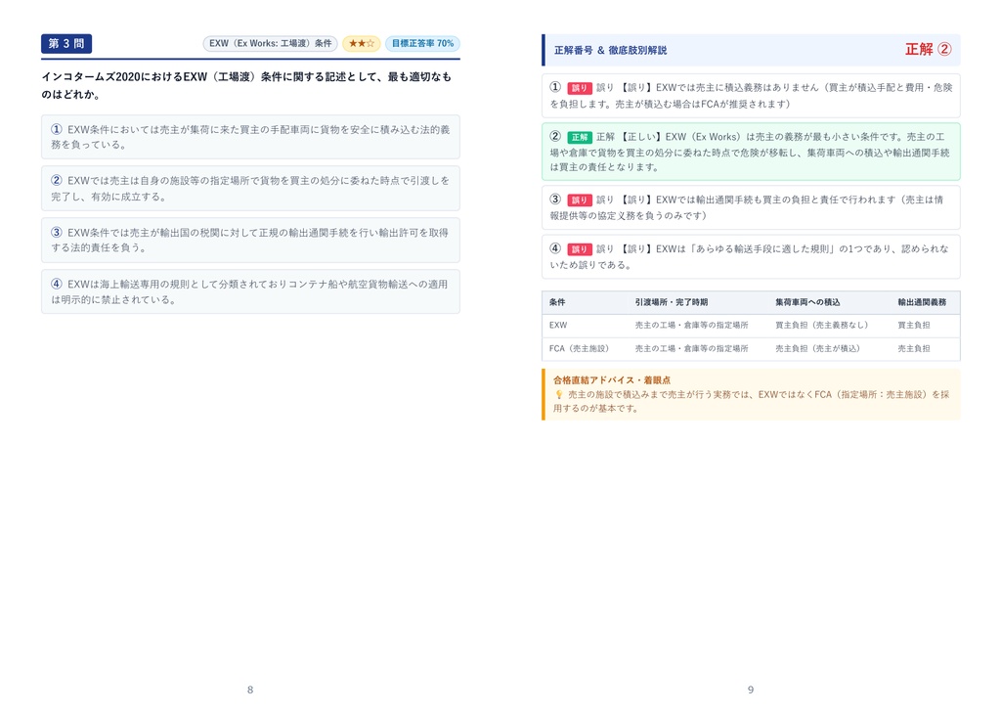The height and width of the screenshot is (711, 1001).
Task: Click the advice text about using FCA
Action: coord(752,401)
